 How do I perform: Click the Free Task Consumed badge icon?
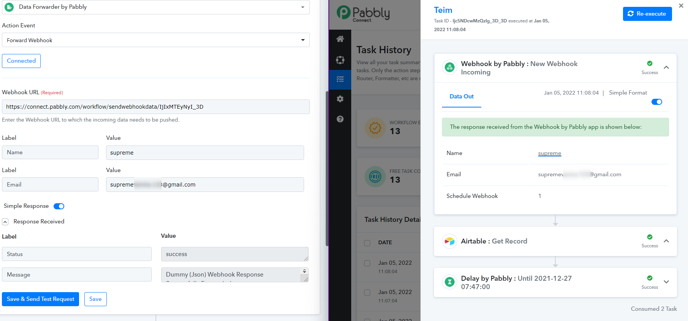(x=375, y=177)
